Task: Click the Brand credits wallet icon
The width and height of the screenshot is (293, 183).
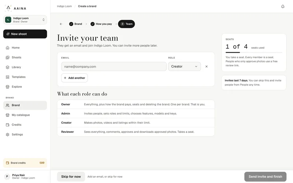Action: (x=7, y=163)
